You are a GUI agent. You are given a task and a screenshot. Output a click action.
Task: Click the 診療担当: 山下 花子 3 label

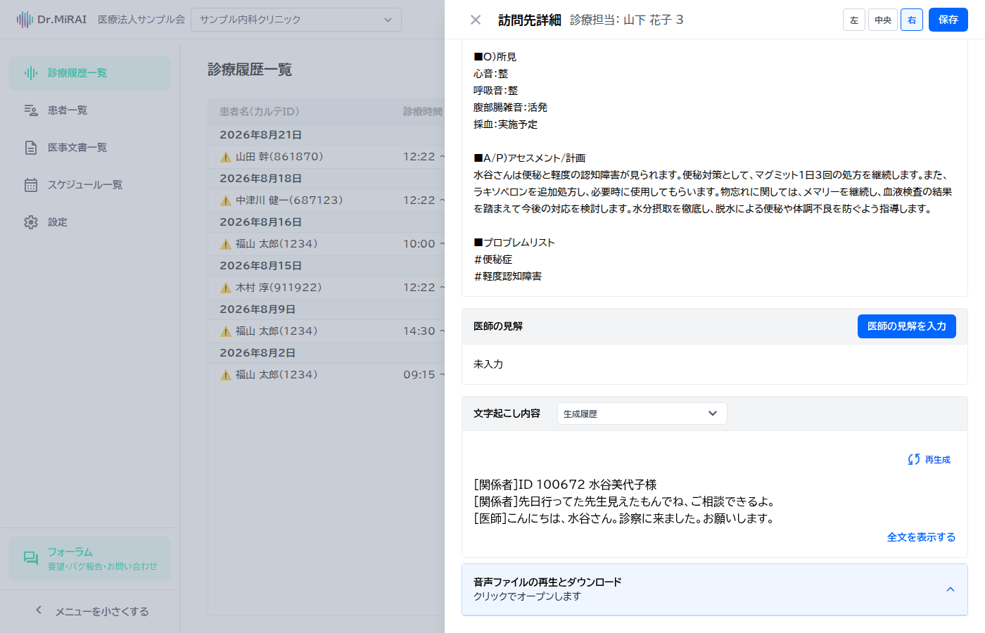[626, 20]
